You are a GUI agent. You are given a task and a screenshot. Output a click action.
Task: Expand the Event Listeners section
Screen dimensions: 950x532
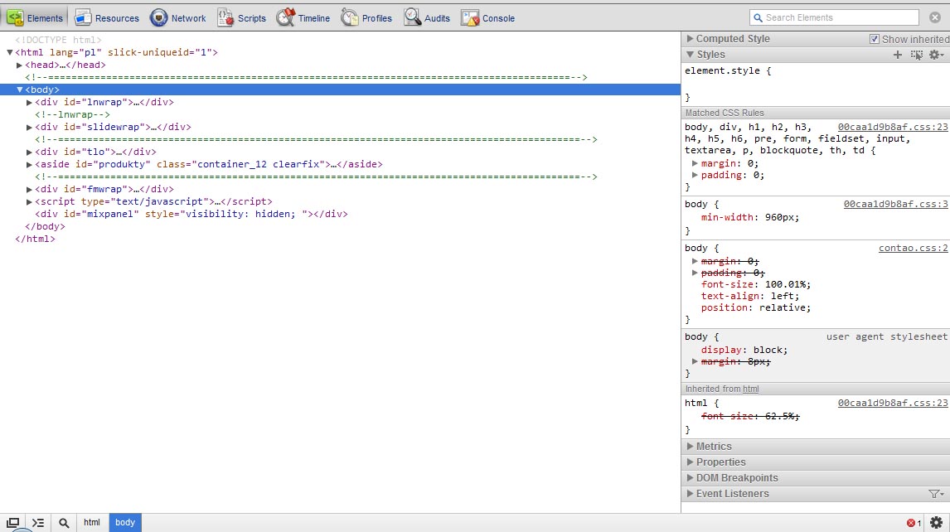690,494
